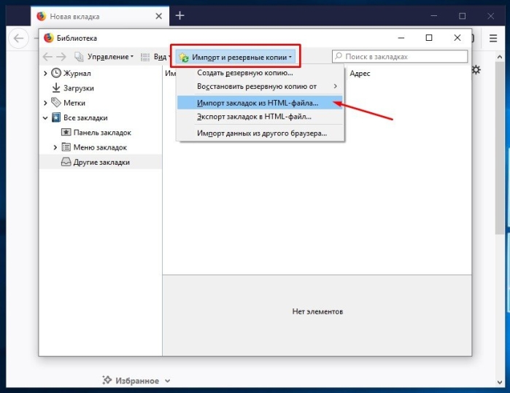Open Восстановить резервную копию от submenu
This screenshot has height=393, width=510.
coord(260,87)
